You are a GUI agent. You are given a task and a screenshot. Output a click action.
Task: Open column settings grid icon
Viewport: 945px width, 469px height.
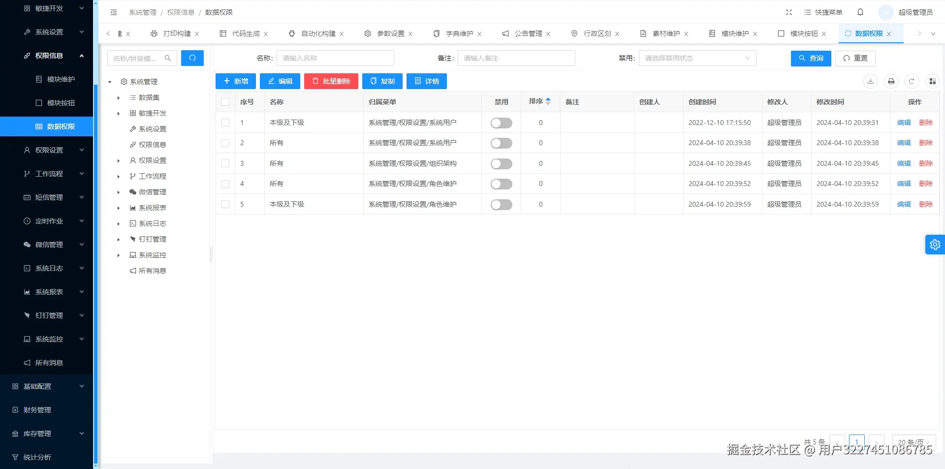click(932, 81)
